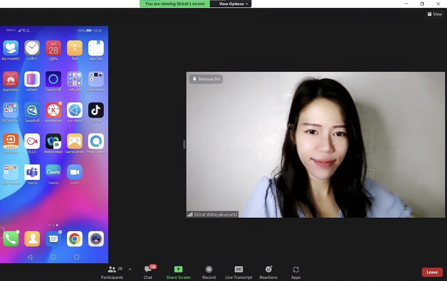
Task: Tap the TikTok app icon
Action: click(96, 110)
